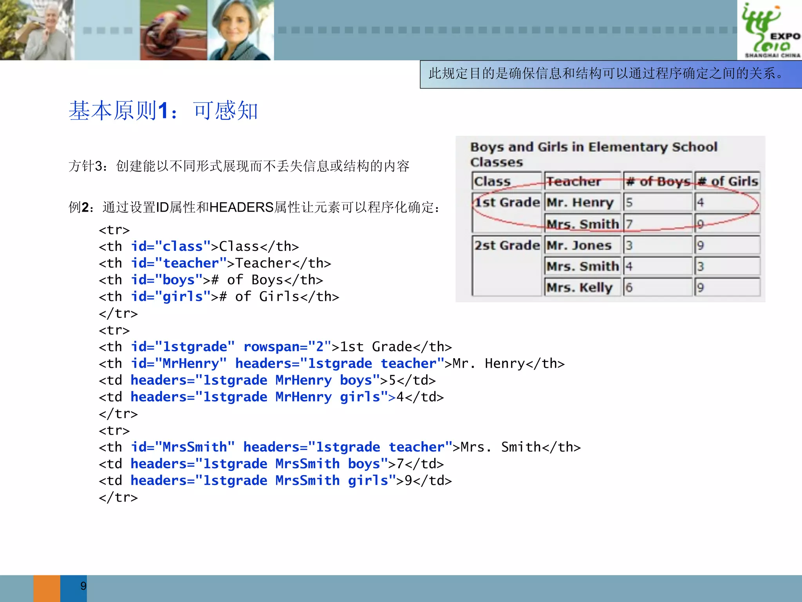
Task: Click the orange square in footer
Action: click(47, 588)
